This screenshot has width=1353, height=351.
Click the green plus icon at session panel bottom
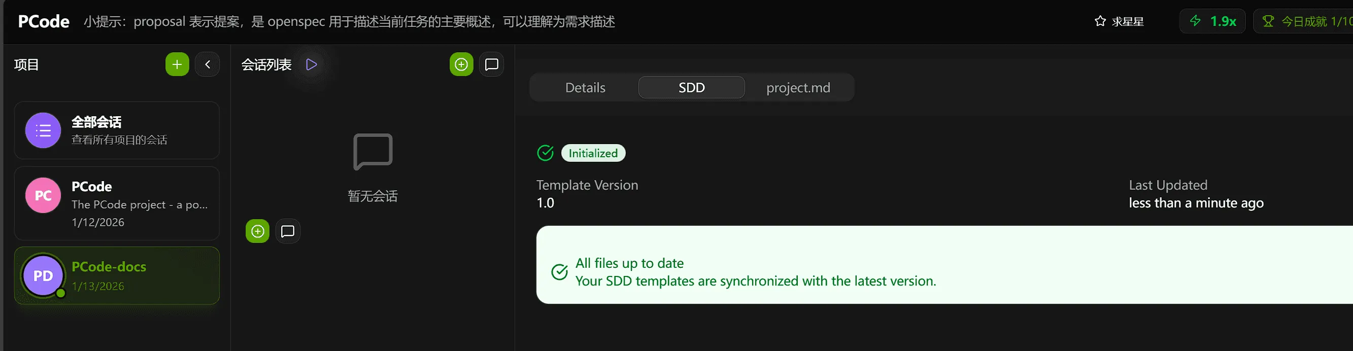257,231
